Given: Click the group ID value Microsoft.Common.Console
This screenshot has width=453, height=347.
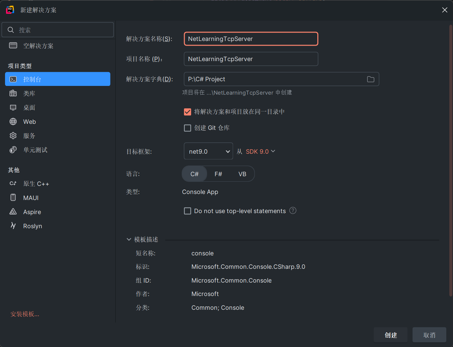Looking at the screenshot, I should (231, 281).
